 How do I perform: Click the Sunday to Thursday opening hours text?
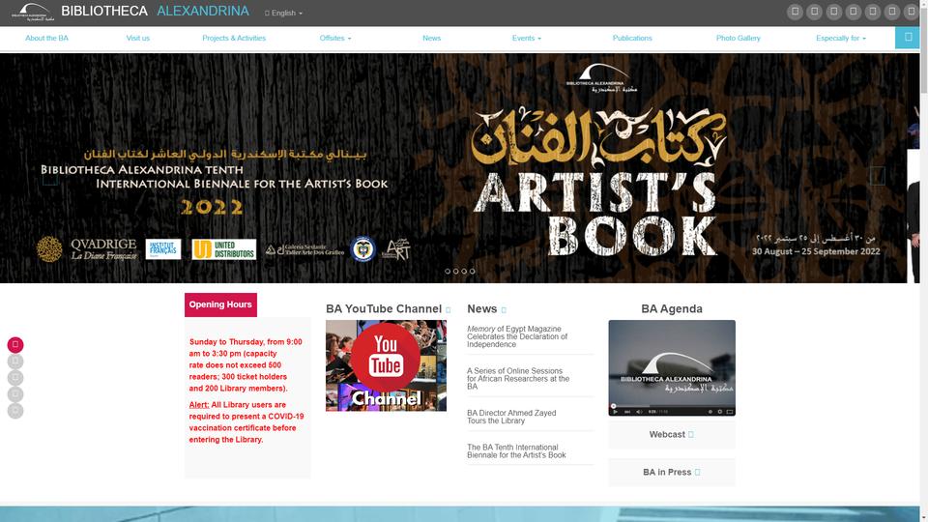(x=246, y=365)
